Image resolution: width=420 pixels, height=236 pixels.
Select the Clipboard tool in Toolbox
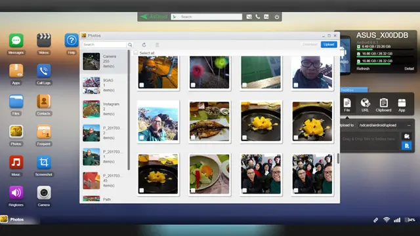tap(383, 105)
